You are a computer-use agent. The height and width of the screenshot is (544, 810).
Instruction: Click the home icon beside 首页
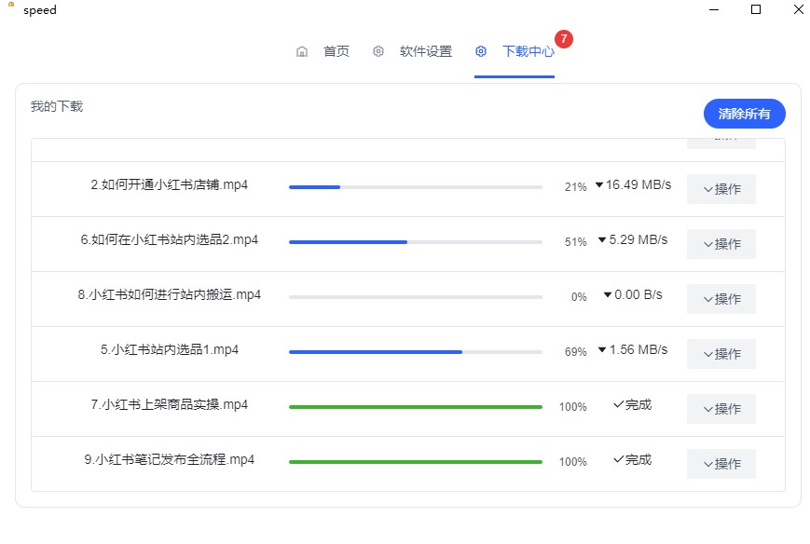coord(302,51)
